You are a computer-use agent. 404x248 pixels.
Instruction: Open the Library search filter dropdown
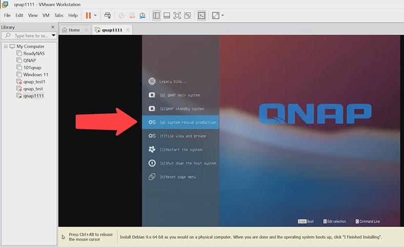[54, 35]
